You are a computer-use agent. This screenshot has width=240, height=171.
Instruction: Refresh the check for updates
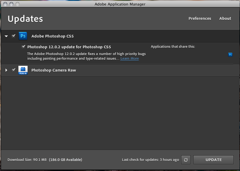pyautogui.click(x=186, y=160)
